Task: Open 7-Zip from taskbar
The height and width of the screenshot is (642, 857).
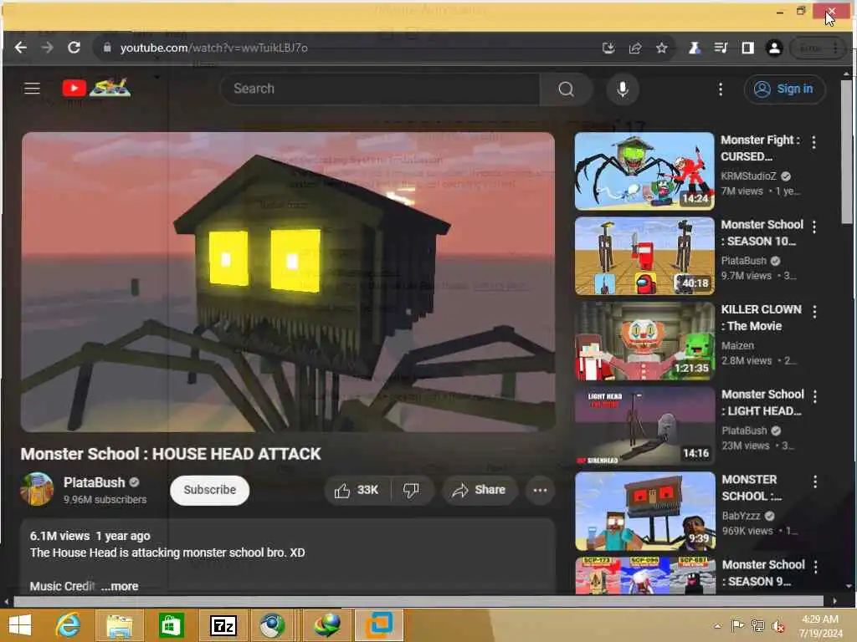Action: 223,625
